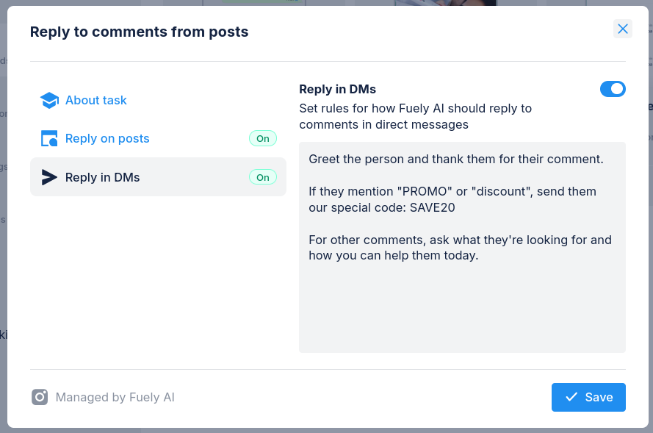Select the Reply in DMs tab label

102,177
